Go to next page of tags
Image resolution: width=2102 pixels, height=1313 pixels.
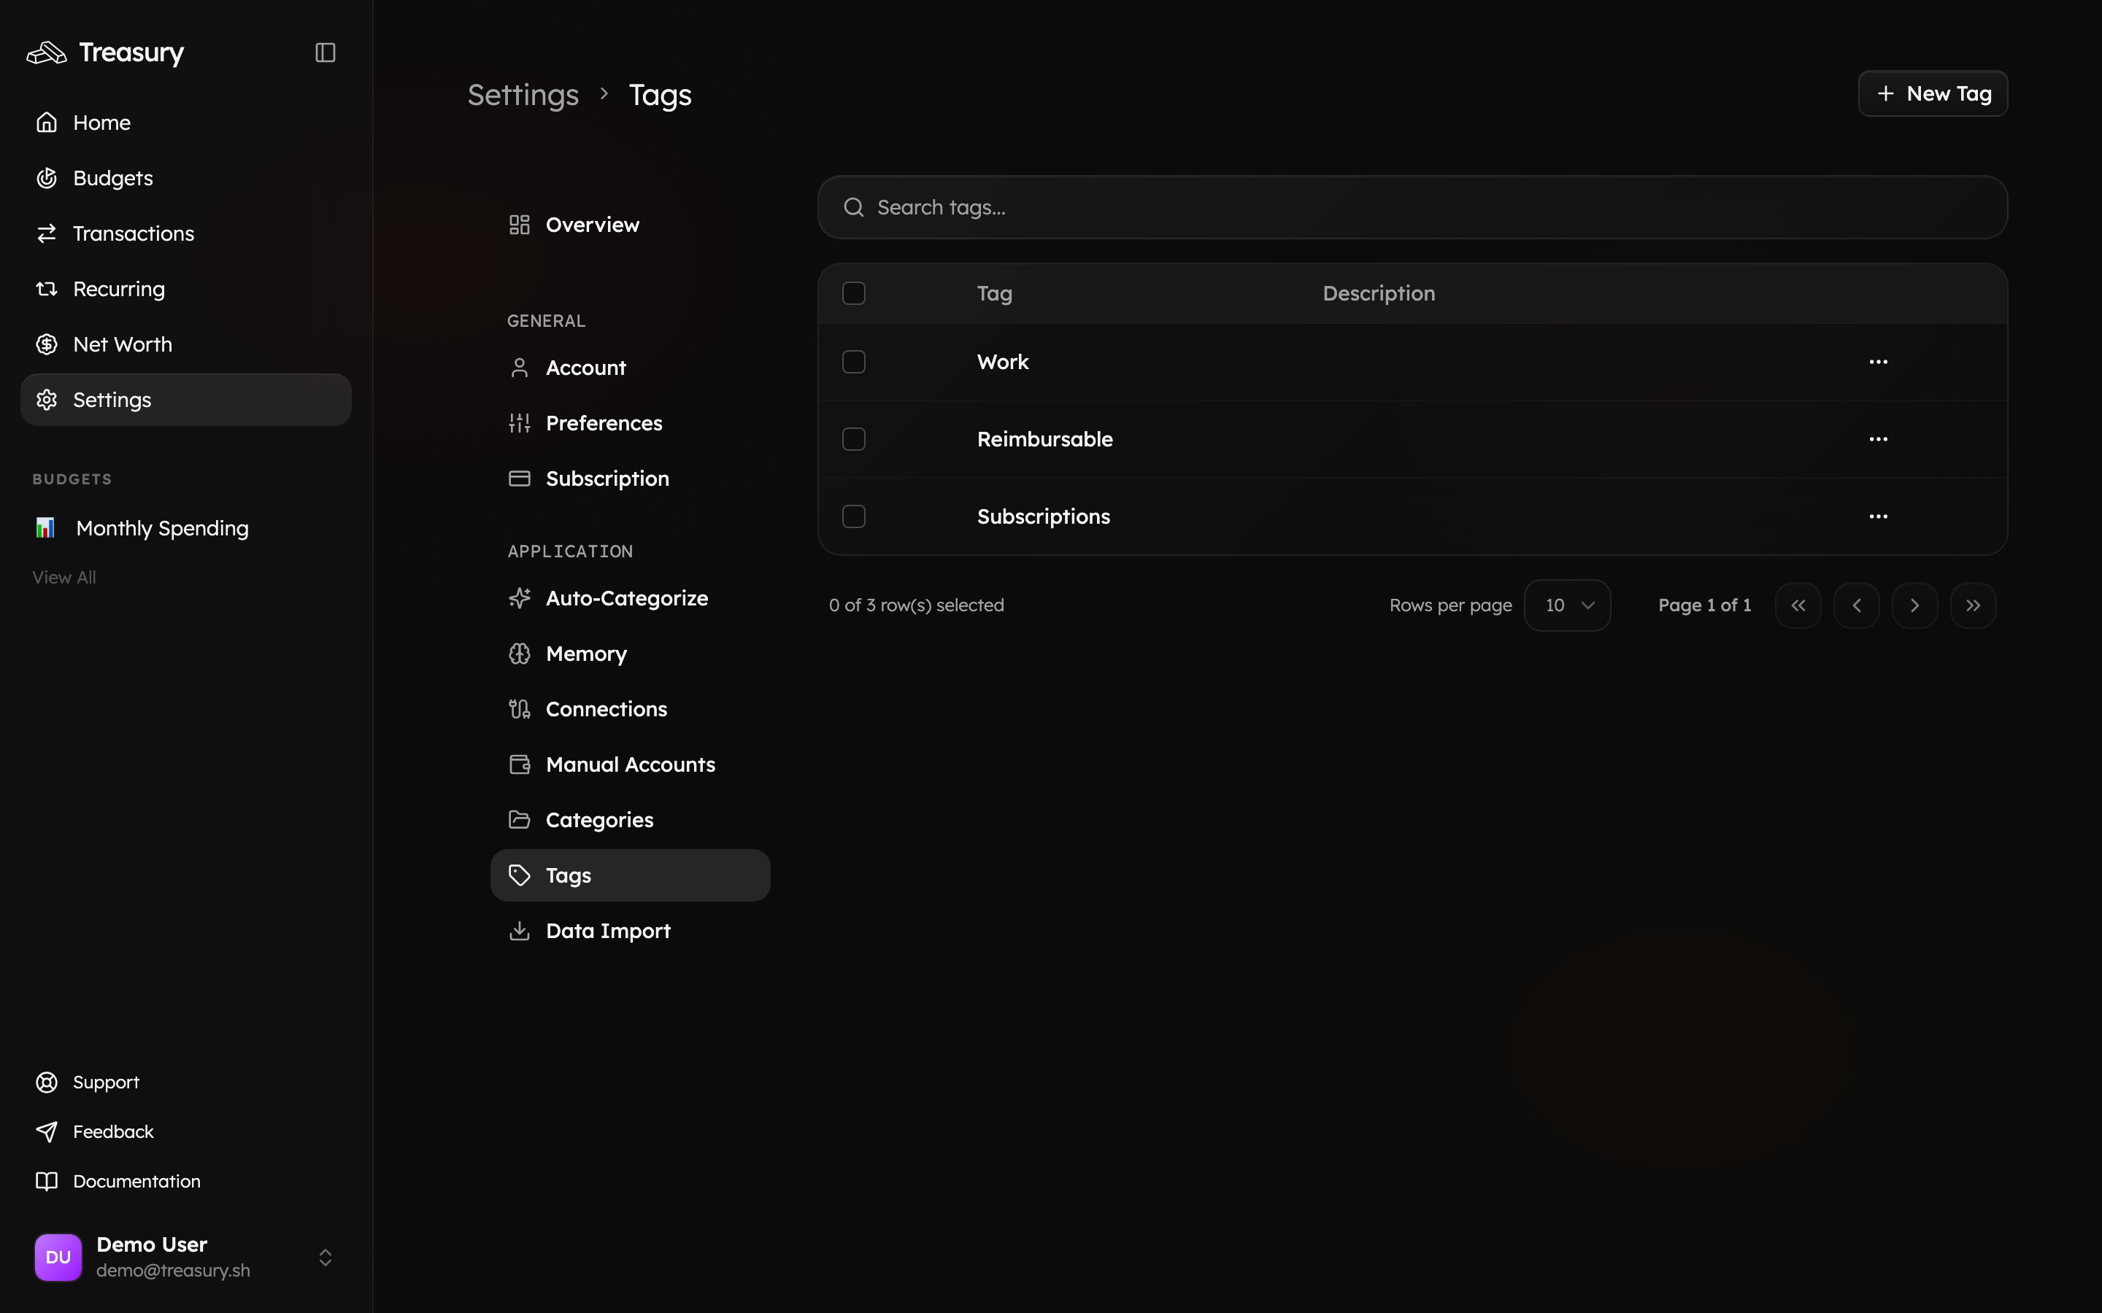pos(1914,605)
